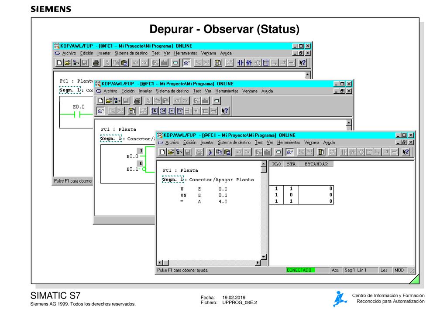Insert output coil in back KOP window
This screenshot has height=309, width=447.
[257, 63]
